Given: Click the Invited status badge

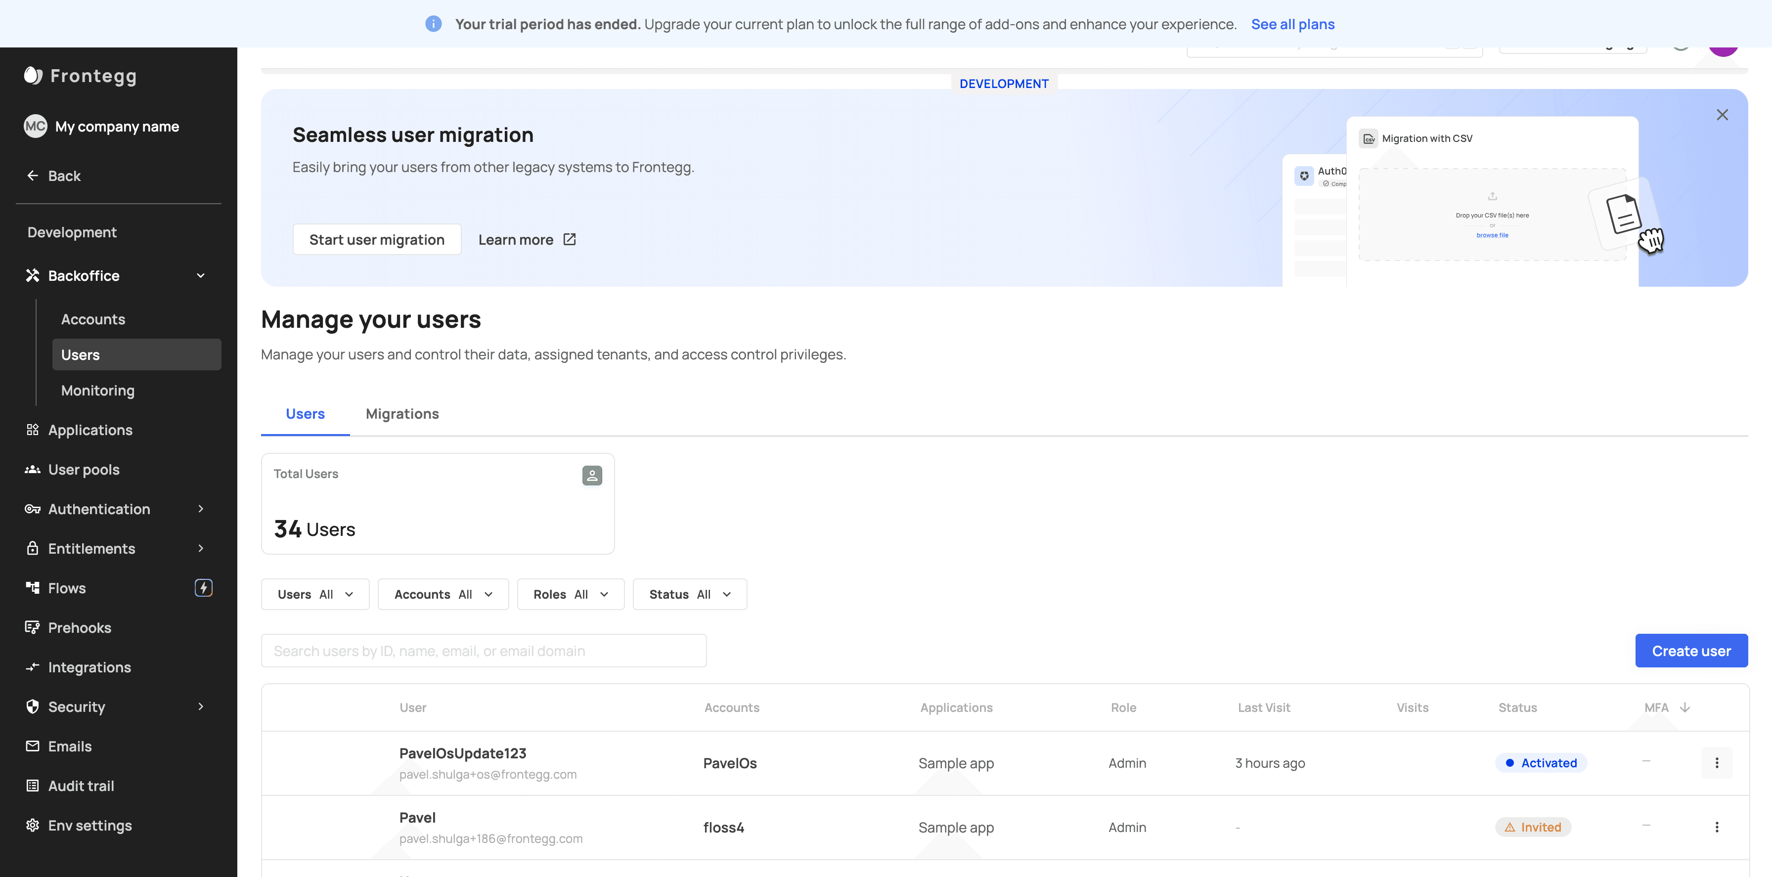Looking at the screenshot, I should [x=1533, y=827].
